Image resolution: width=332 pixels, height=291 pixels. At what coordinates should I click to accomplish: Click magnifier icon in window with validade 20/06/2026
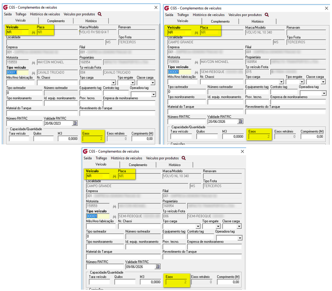[x=267, y=15]
